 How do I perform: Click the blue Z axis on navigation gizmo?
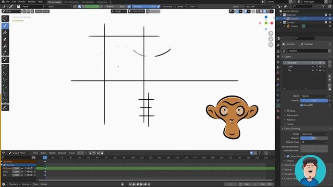tap(266, 17)
